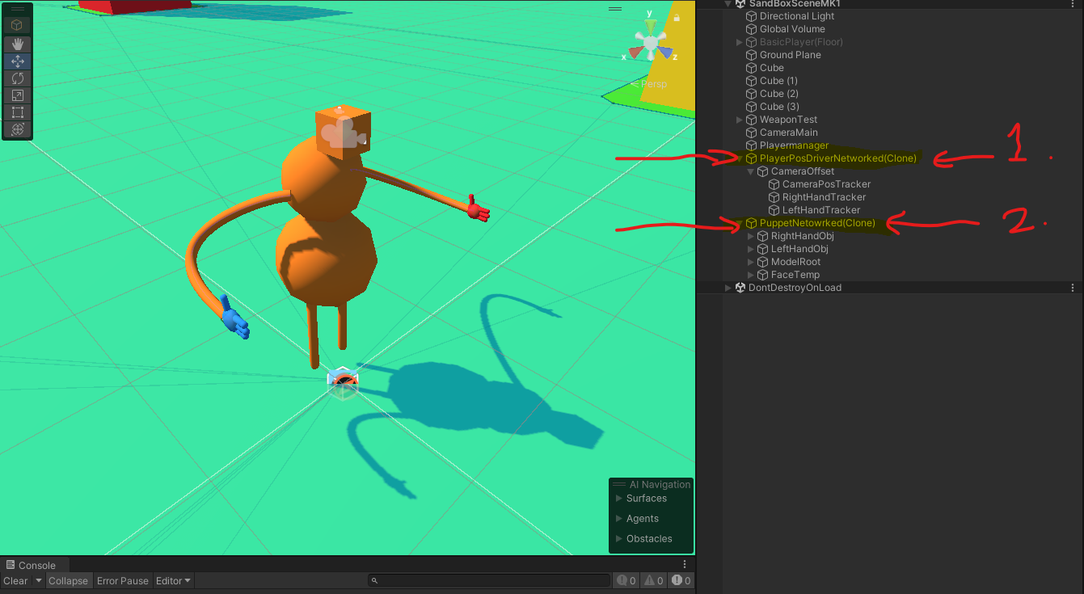Toggle the scene gizmo rotation lock
The image size is (1084, 594).
pos(677,17)
